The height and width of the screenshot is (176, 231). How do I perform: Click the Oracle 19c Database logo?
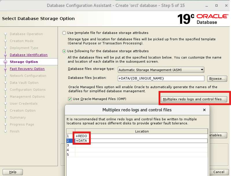coord(203,19)
